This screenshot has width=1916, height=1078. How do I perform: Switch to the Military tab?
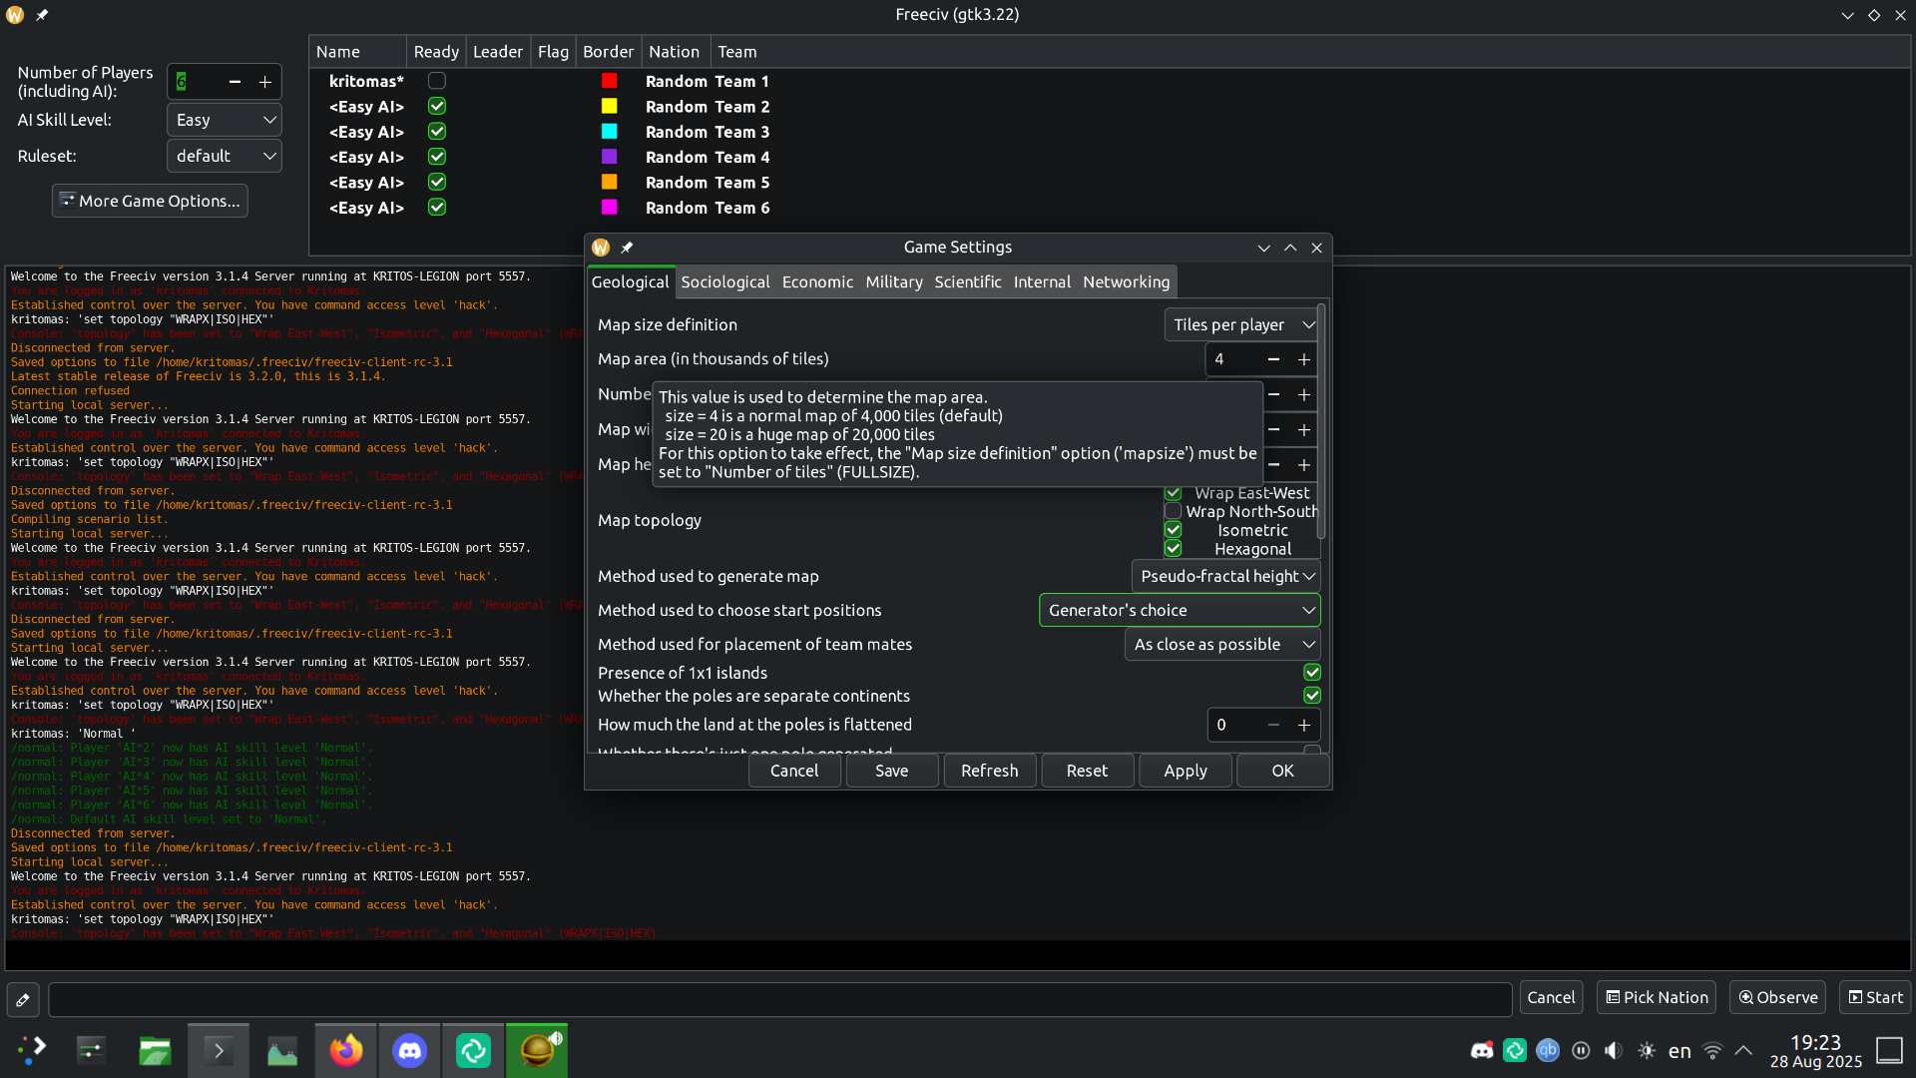click(893, 282)
